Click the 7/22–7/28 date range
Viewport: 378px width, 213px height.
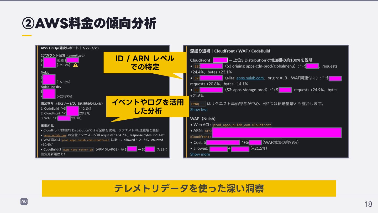pyautogui.click(x=90, y=48)
